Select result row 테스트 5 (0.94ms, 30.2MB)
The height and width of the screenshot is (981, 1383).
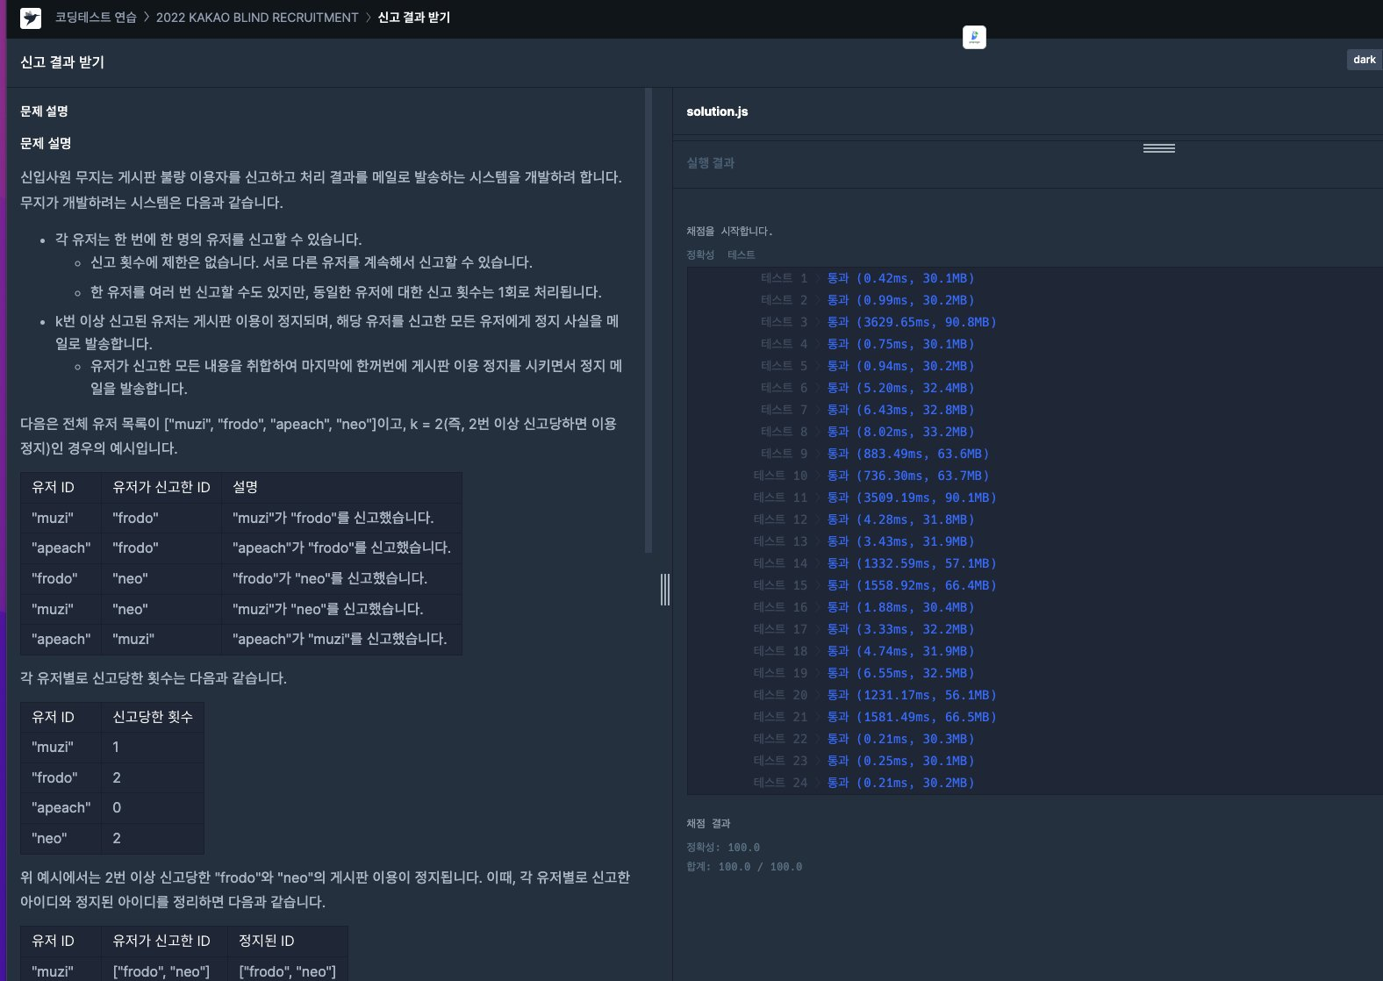867,366
